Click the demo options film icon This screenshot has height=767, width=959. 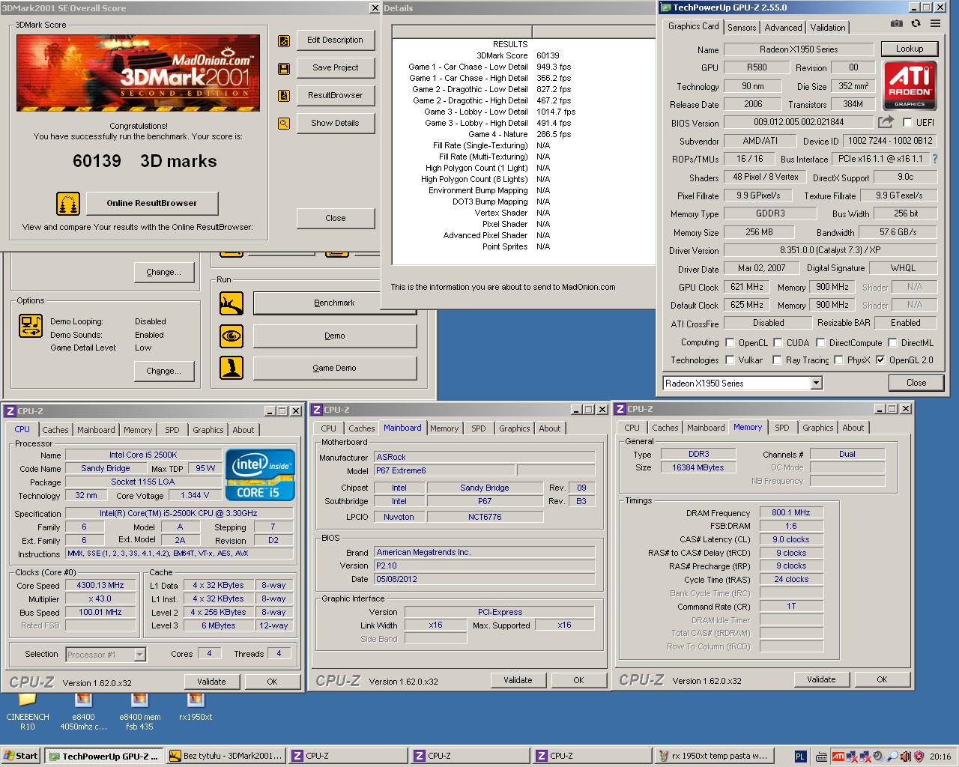[x=31, y=326]
